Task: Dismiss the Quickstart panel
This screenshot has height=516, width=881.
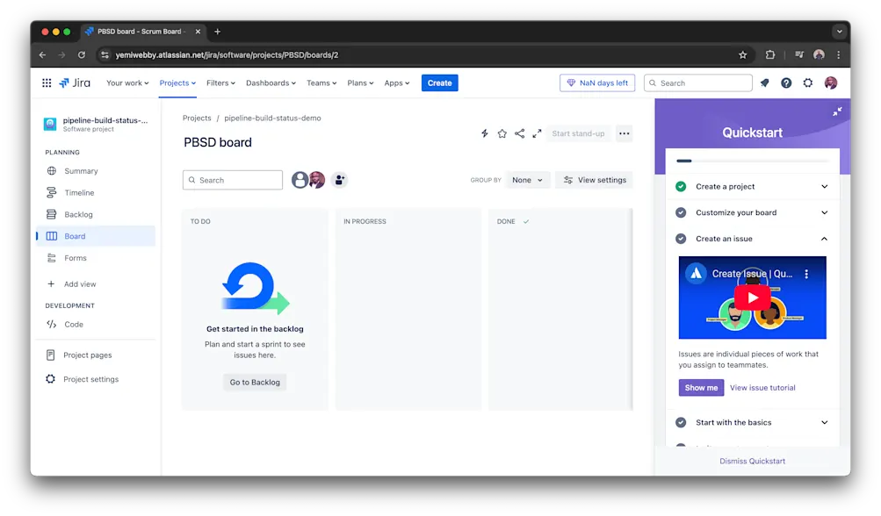Action: point(752,460)
